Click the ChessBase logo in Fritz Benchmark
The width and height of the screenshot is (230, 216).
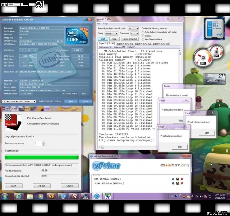[13, 122]
